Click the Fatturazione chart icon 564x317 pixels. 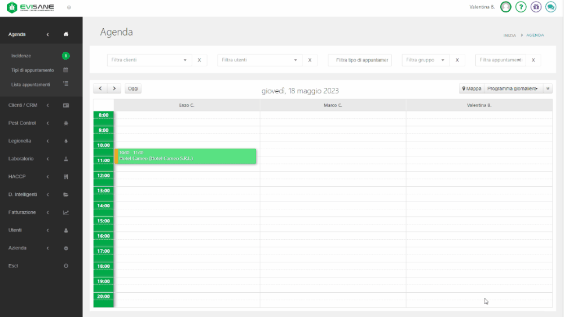pyautogui.click(x=66, y=212)
